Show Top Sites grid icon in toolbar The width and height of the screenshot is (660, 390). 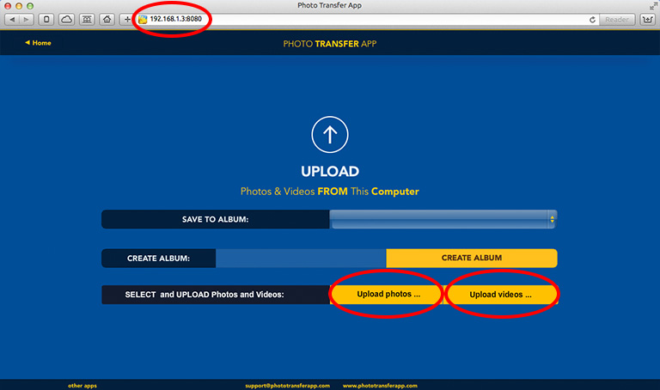87,20
